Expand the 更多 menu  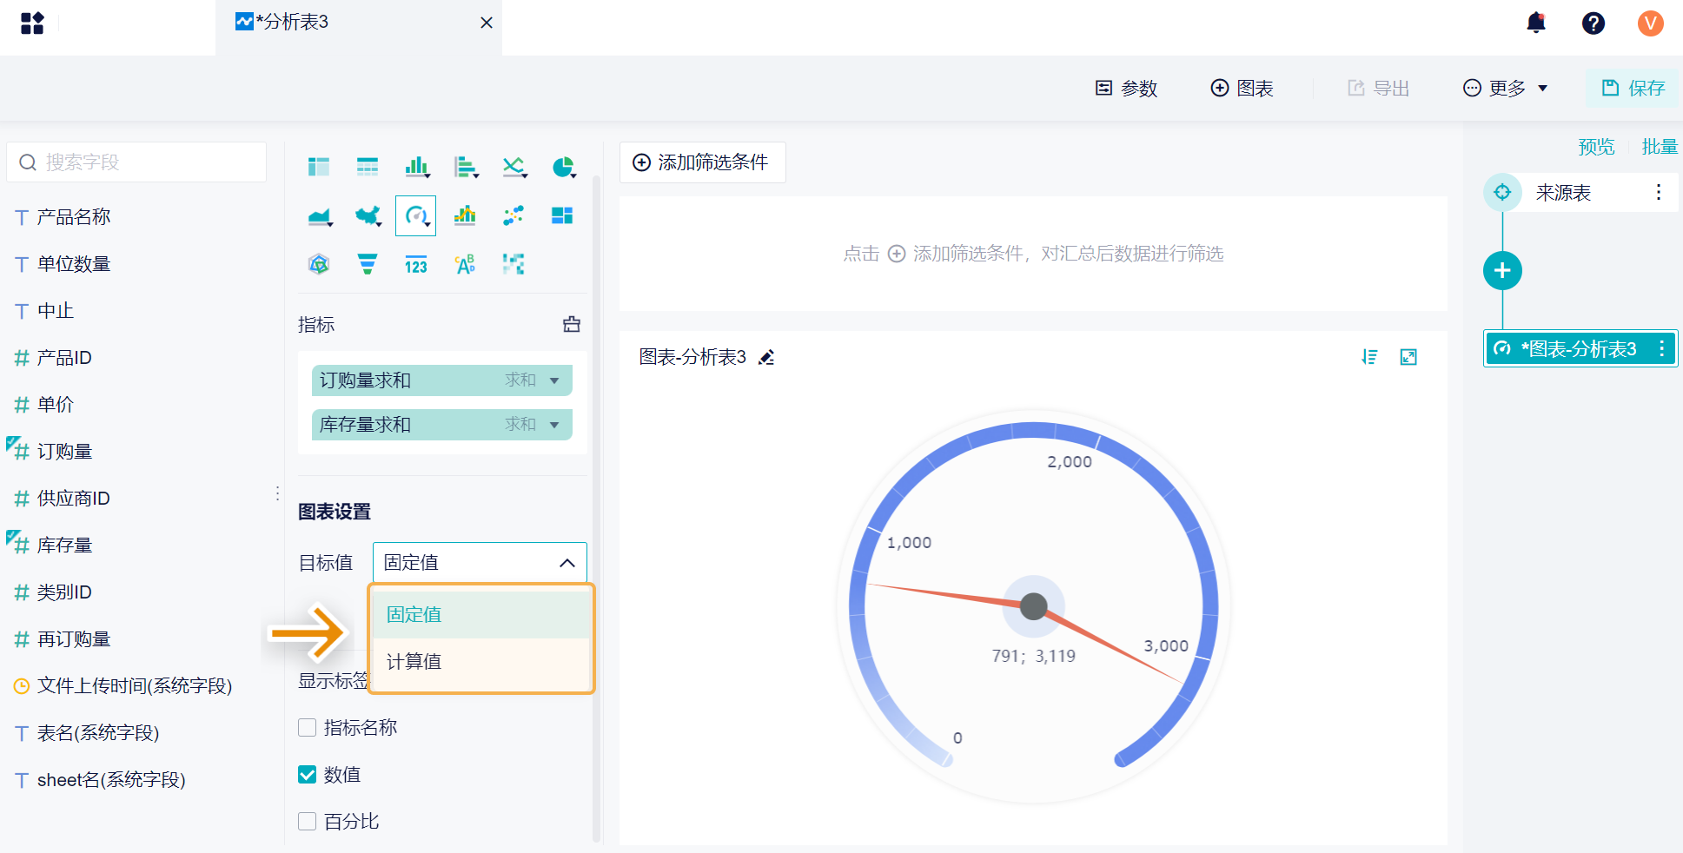click(x=1506, y=88)
